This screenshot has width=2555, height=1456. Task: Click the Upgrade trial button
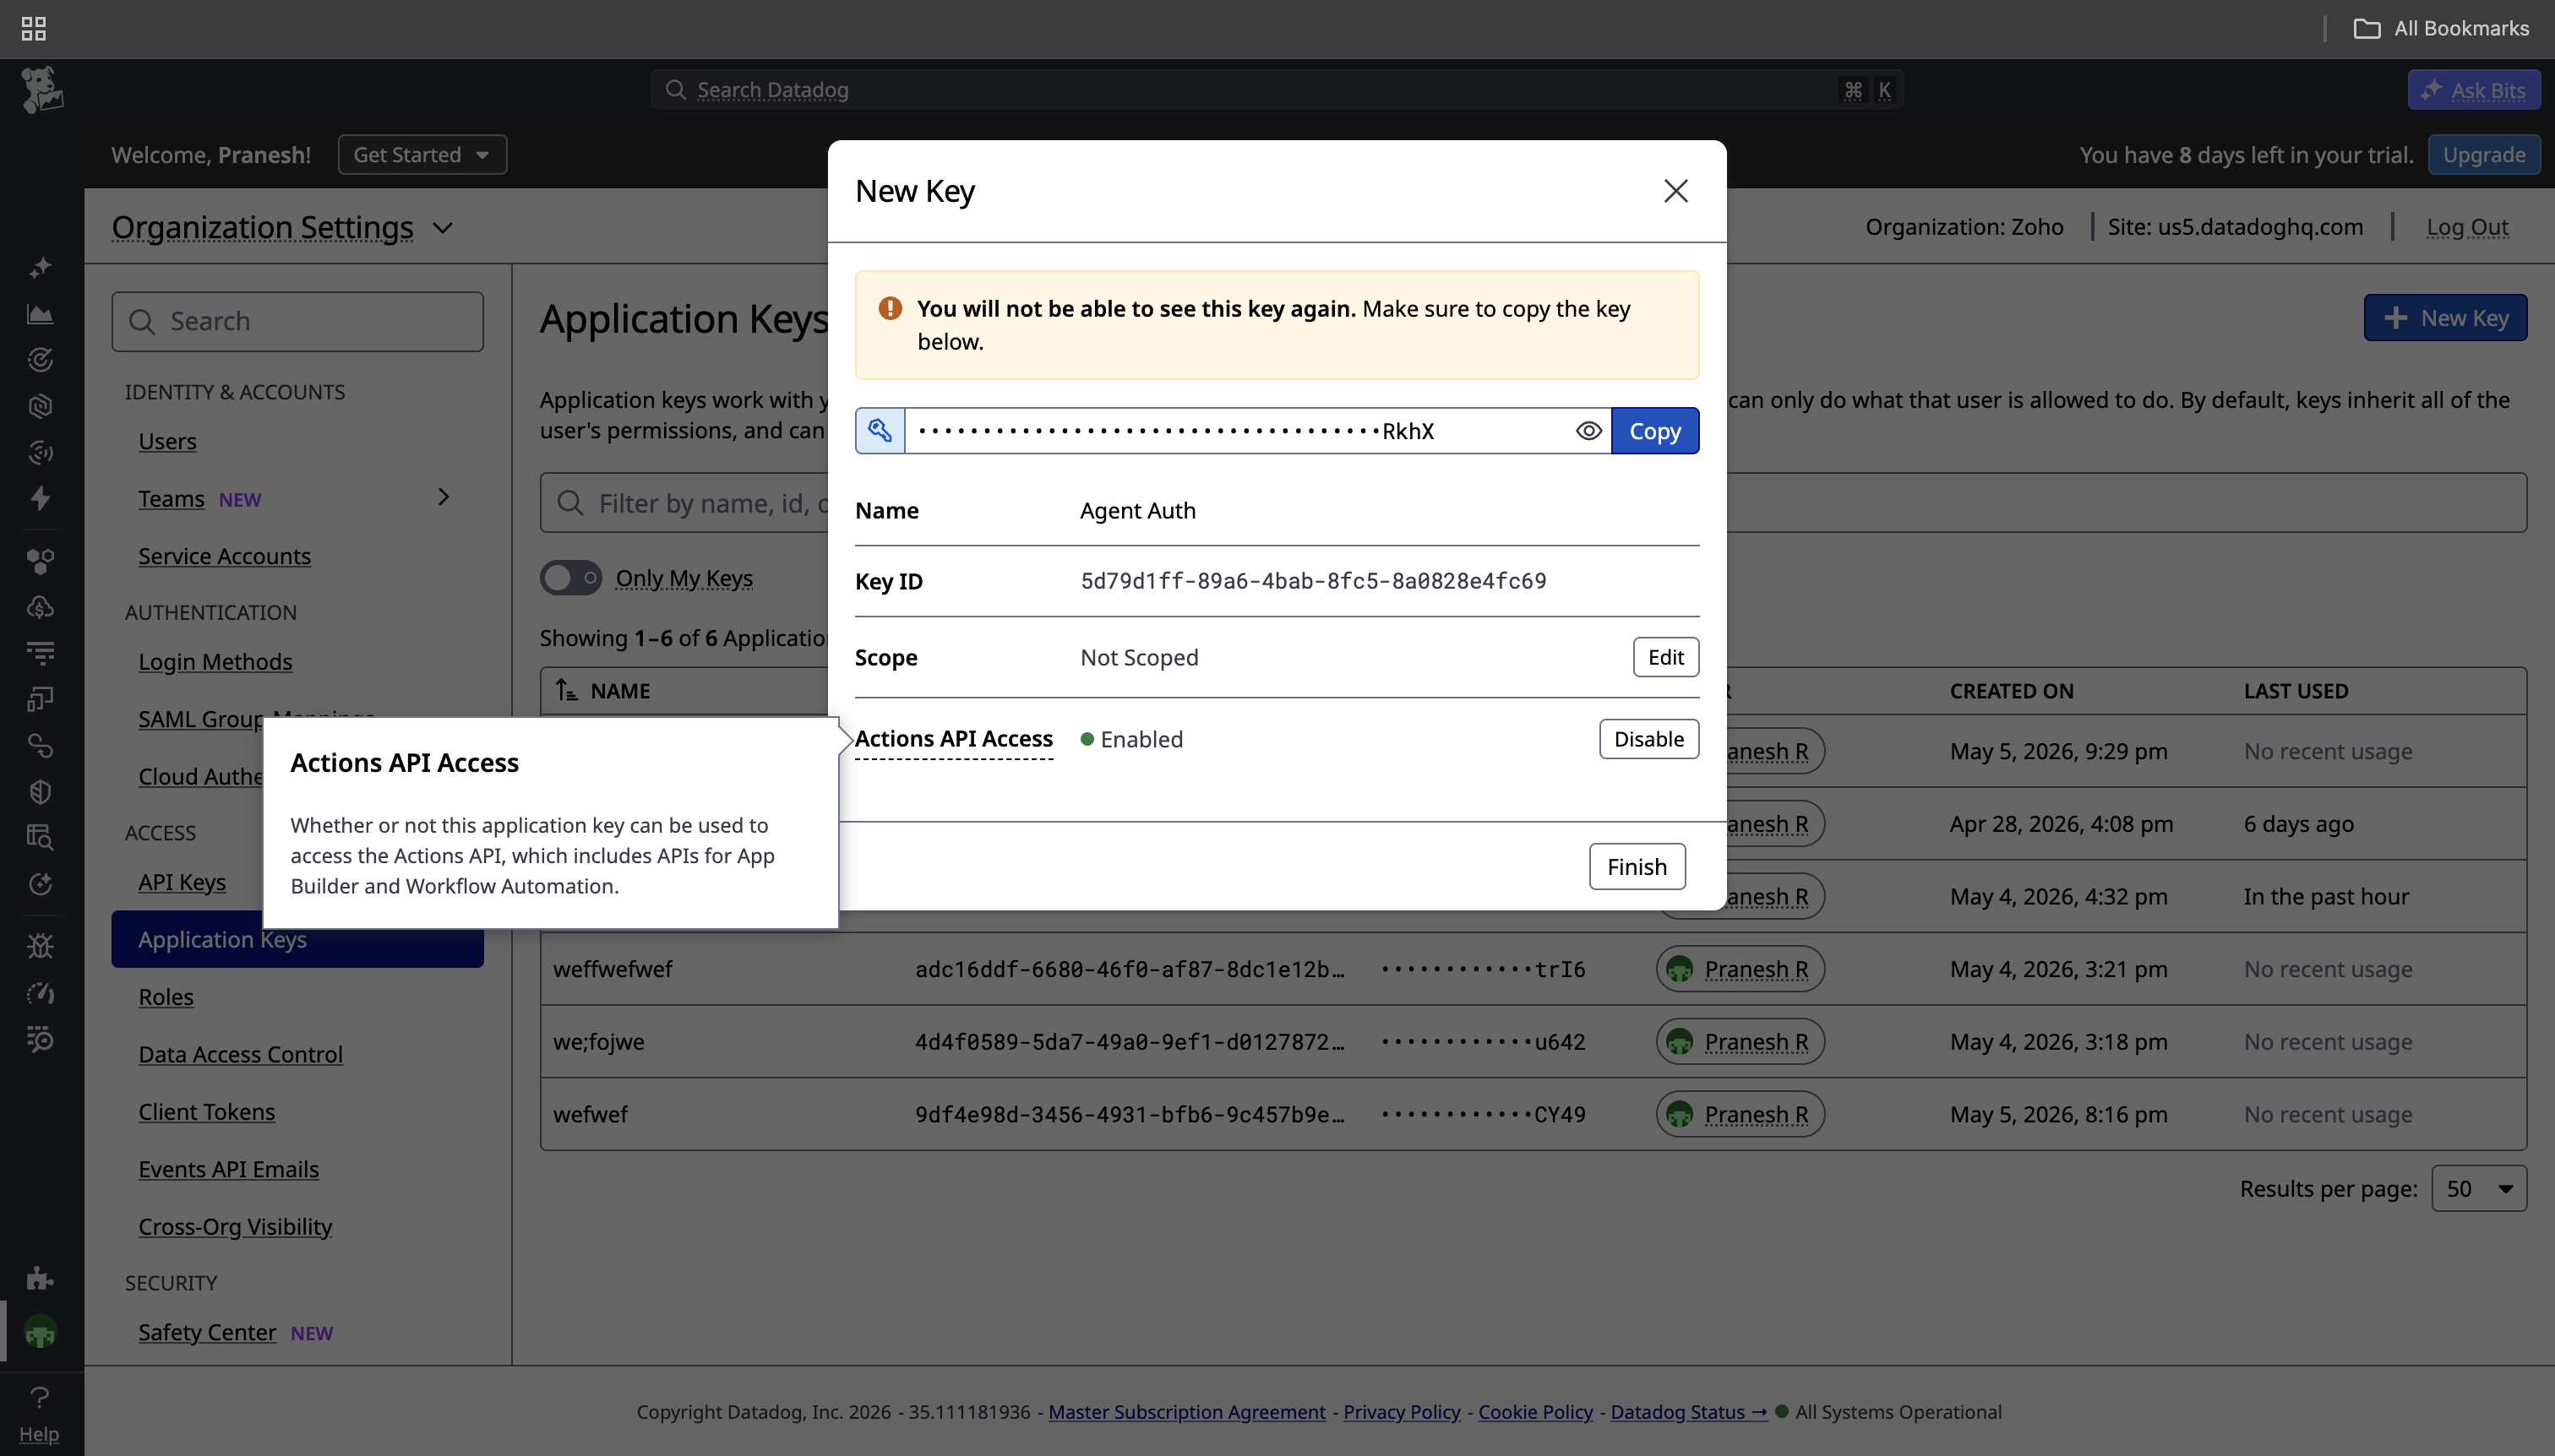(x=2484, y=155)
